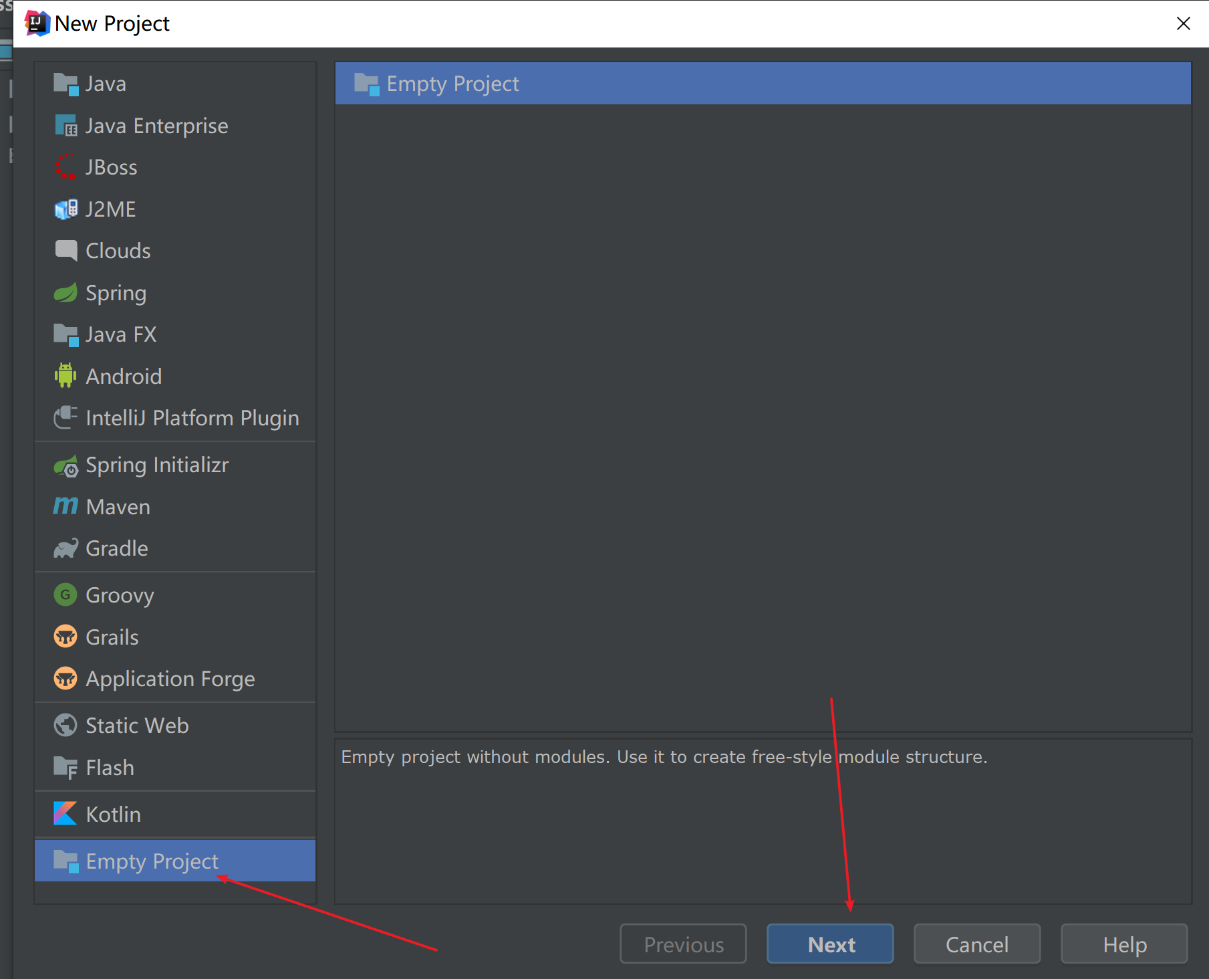The image size is (1209, 979).
Task: Choose Spring Initializr from the list
Action: pyautogui.click(x=175, y=465)
